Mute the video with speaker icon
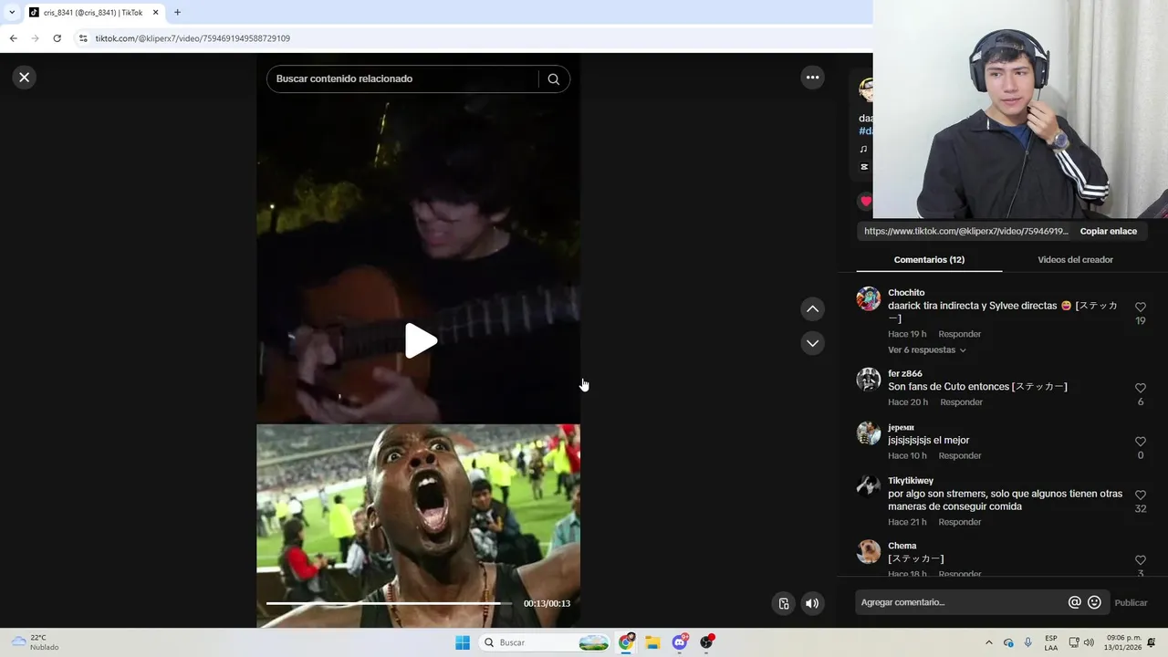 coord(812,603)
